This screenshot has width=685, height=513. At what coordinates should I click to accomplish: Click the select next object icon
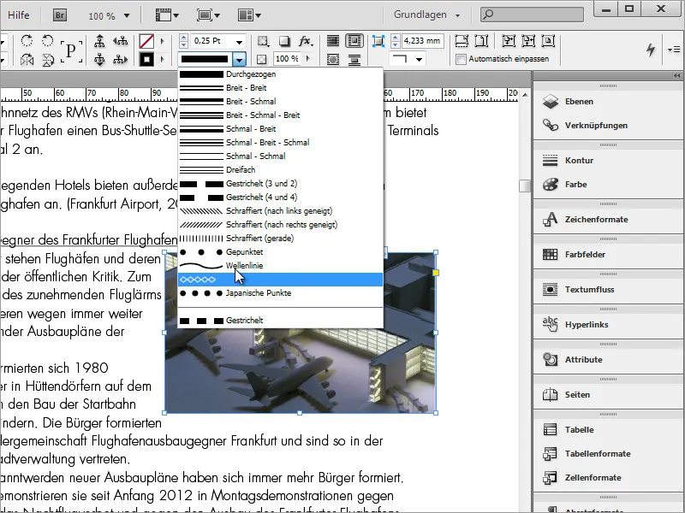coord(121,59)
